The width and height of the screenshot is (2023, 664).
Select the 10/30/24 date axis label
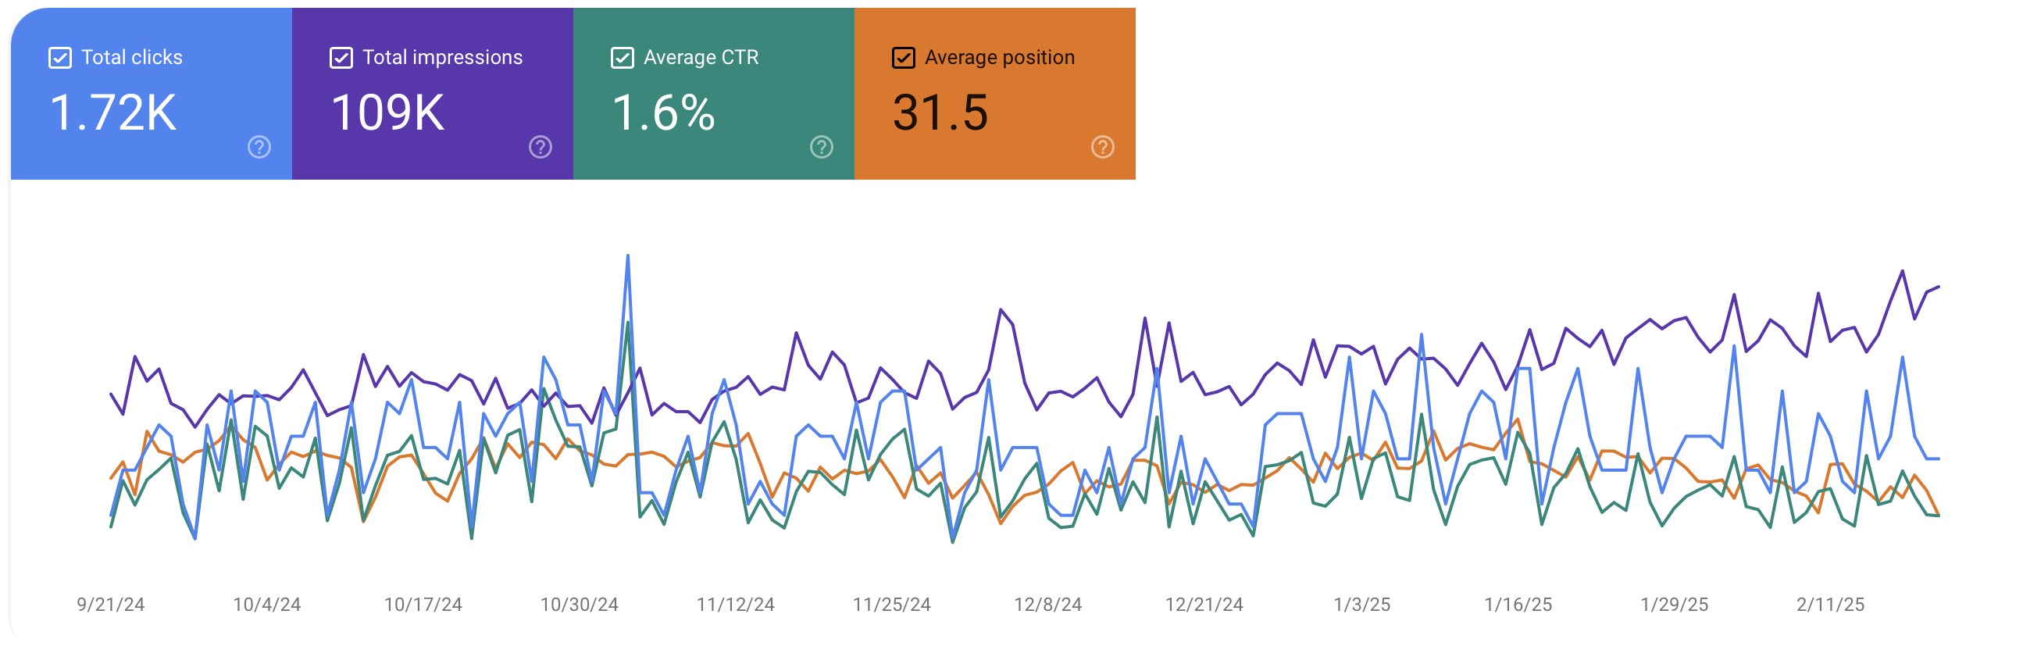tap(580, 605)
